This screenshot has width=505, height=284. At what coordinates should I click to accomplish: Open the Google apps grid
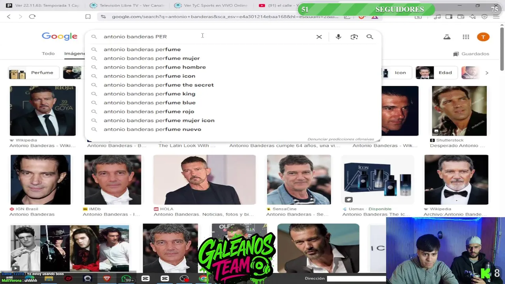(466, 37)
